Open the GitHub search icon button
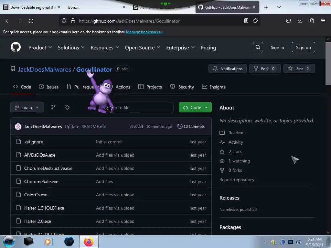 258,47
